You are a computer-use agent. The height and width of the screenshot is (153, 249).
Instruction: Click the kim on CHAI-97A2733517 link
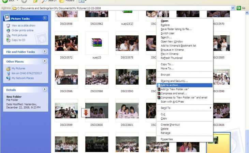(x=27, y=73)
